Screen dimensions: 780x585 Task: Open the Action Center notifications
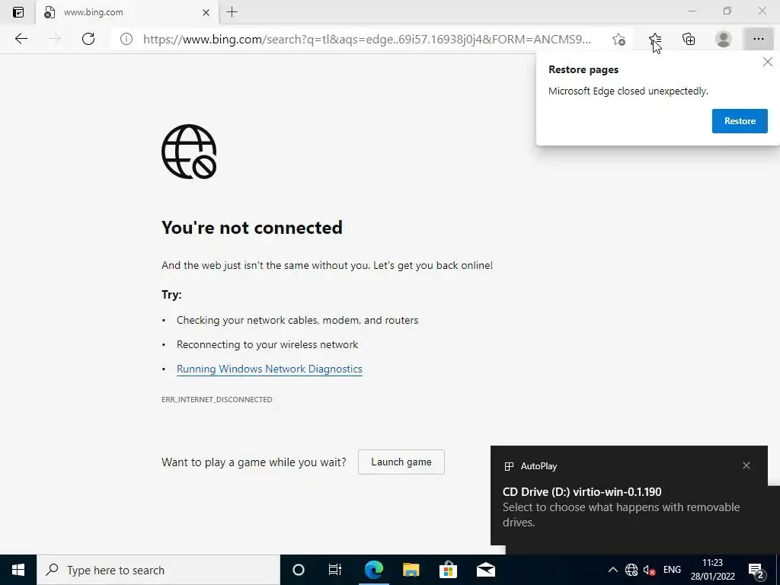coord(756,570)
